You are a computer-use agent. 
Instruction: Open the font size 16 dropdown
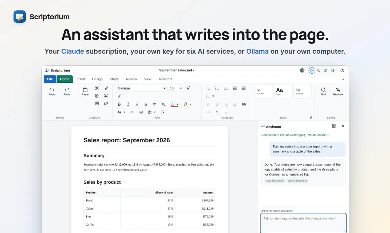pos(175,88)
